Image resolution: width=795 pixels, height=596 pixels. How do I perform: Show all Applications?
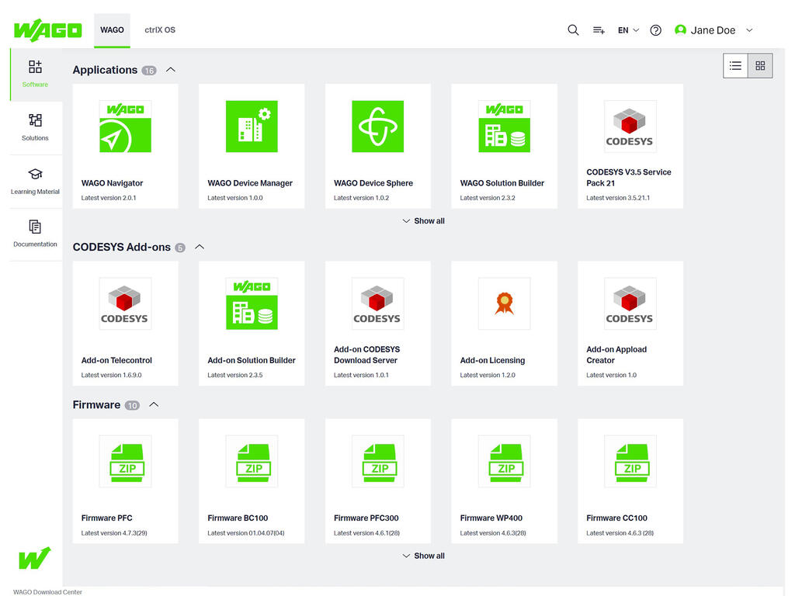pos(423,221)
